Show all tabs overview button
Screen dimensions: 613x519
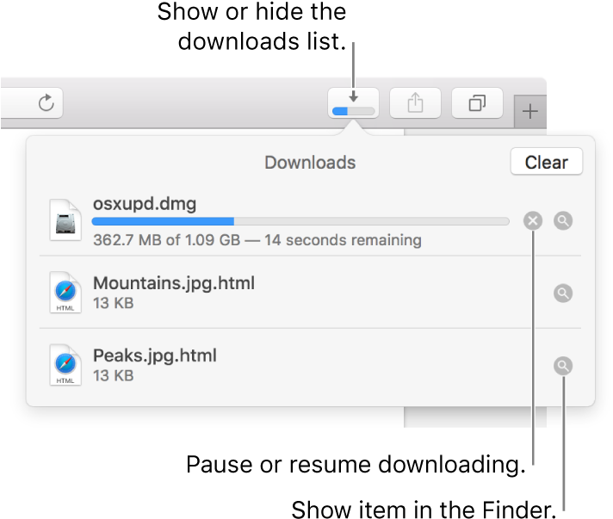pyautogui.click(x=477, y=102)
